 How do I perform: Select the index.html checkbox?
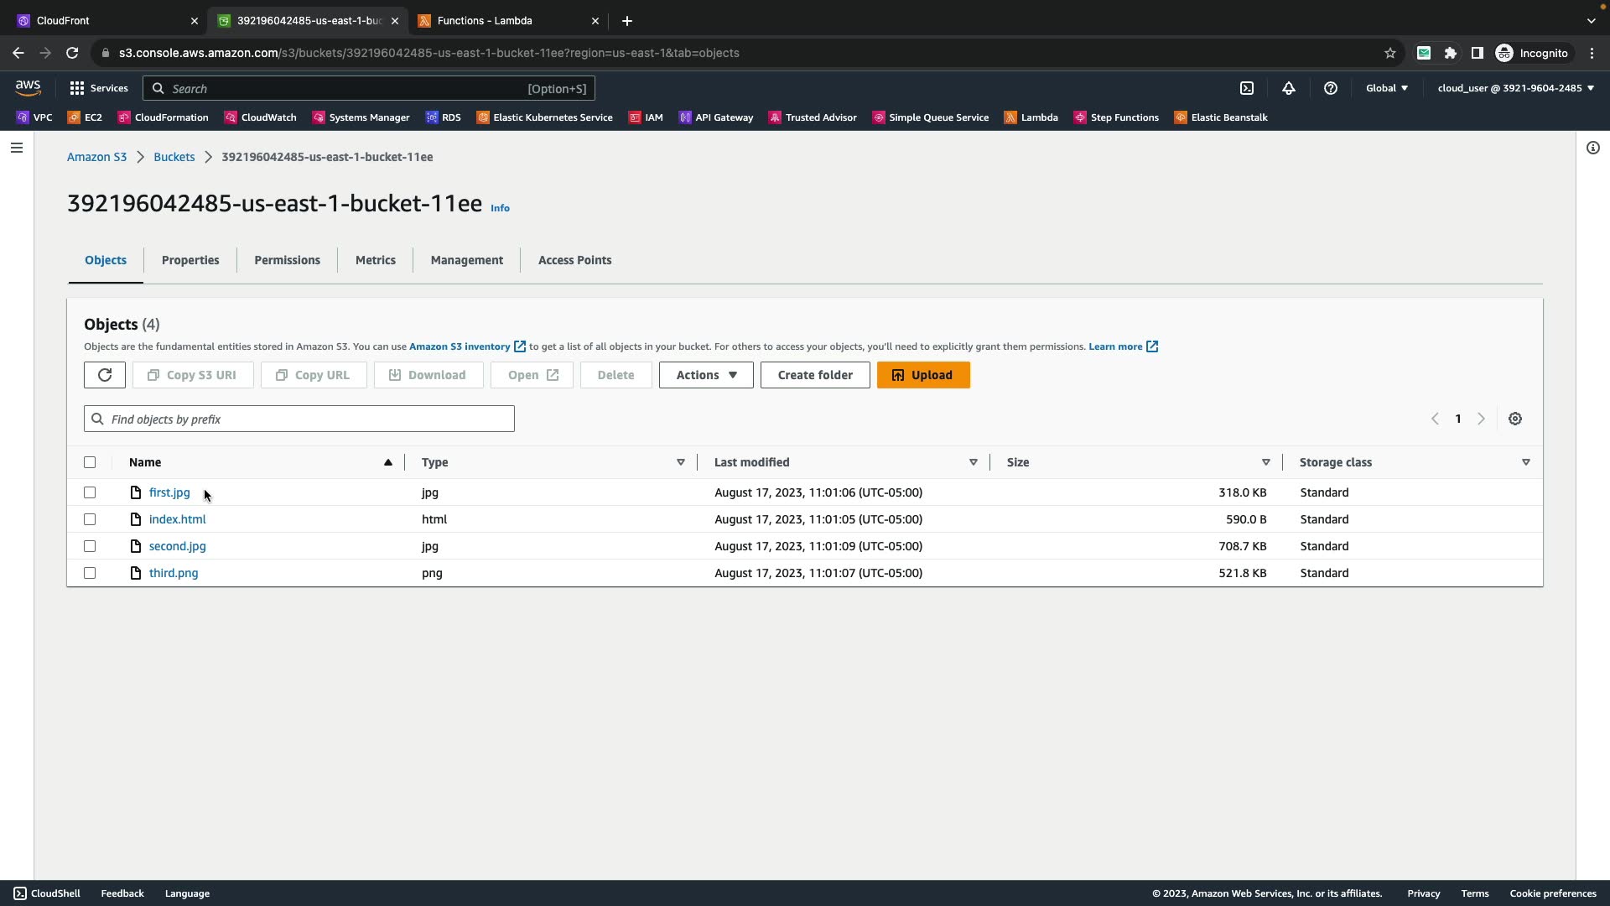point(90,519)
